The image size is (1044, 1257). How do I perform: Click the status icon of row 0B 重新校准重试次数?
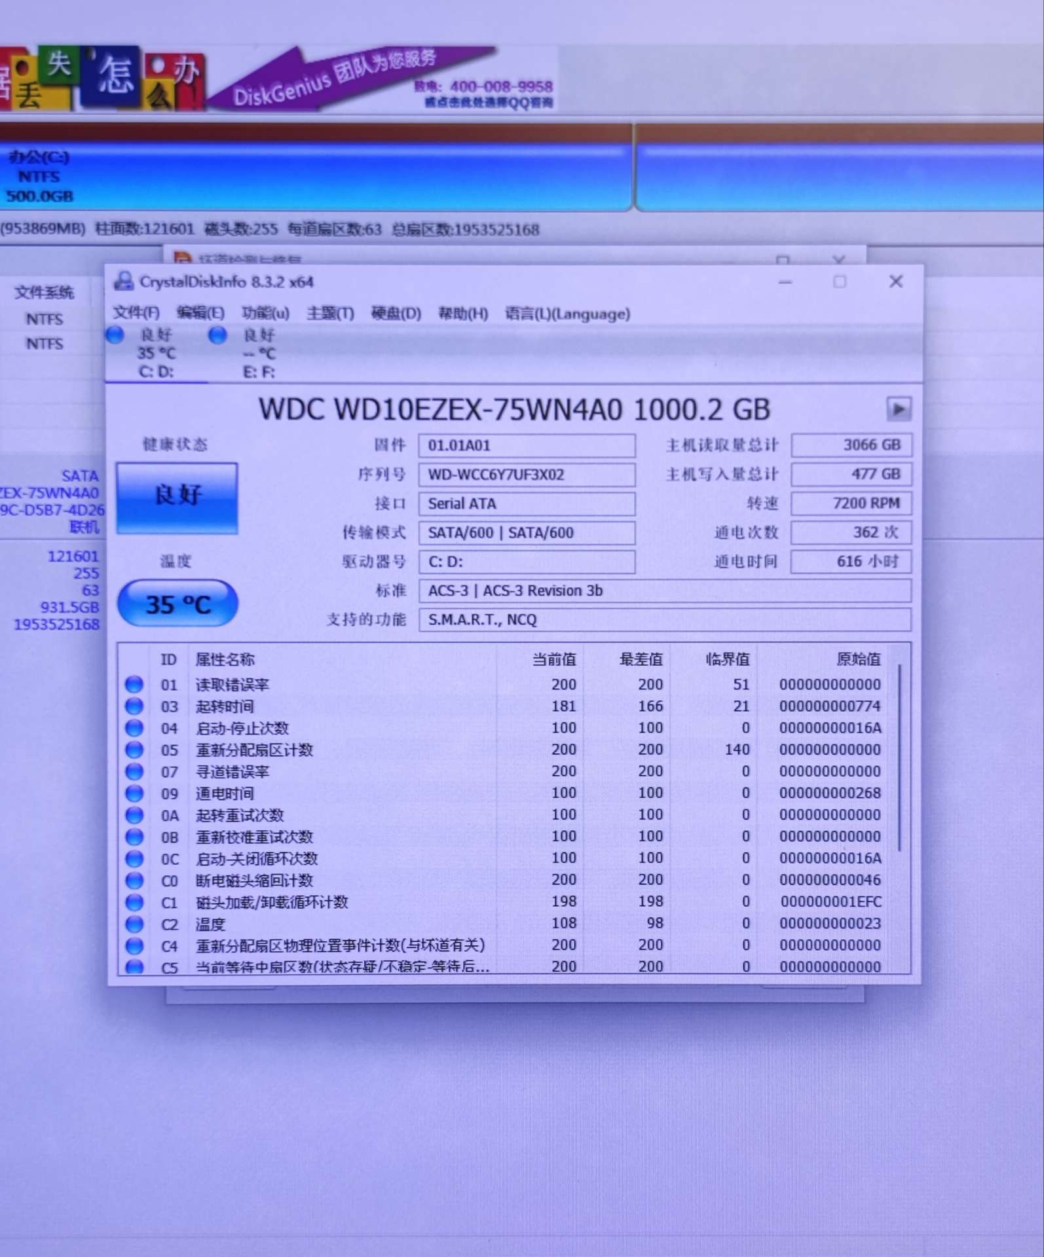[134, 836]
